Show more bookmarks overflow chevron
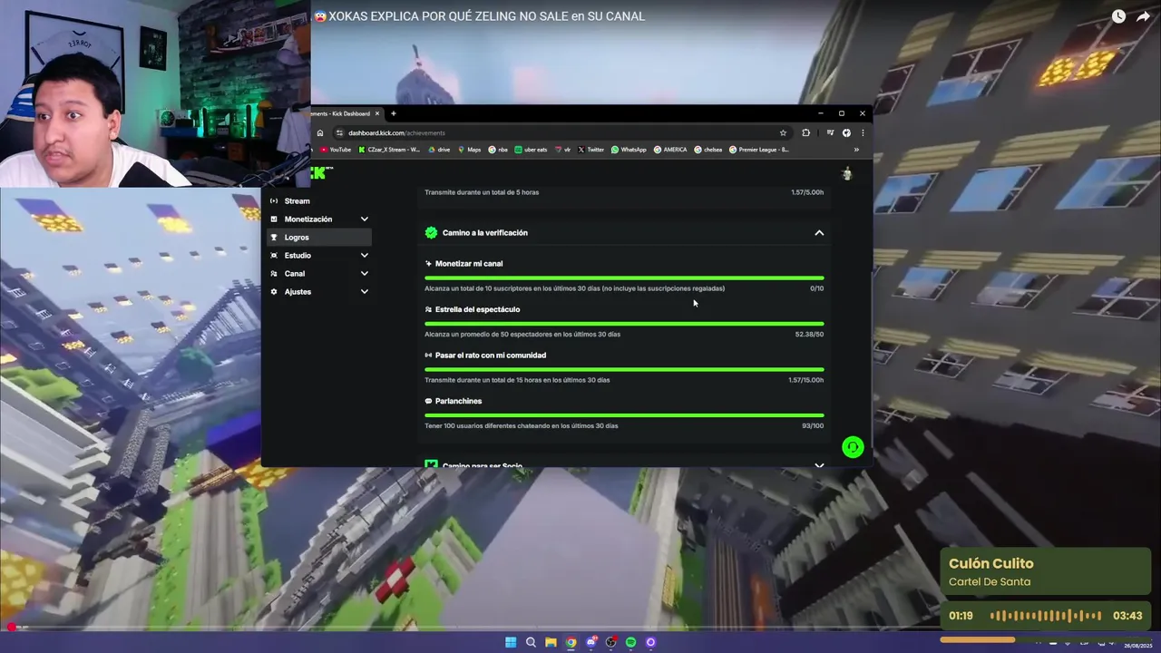 [x=856, y=150]
